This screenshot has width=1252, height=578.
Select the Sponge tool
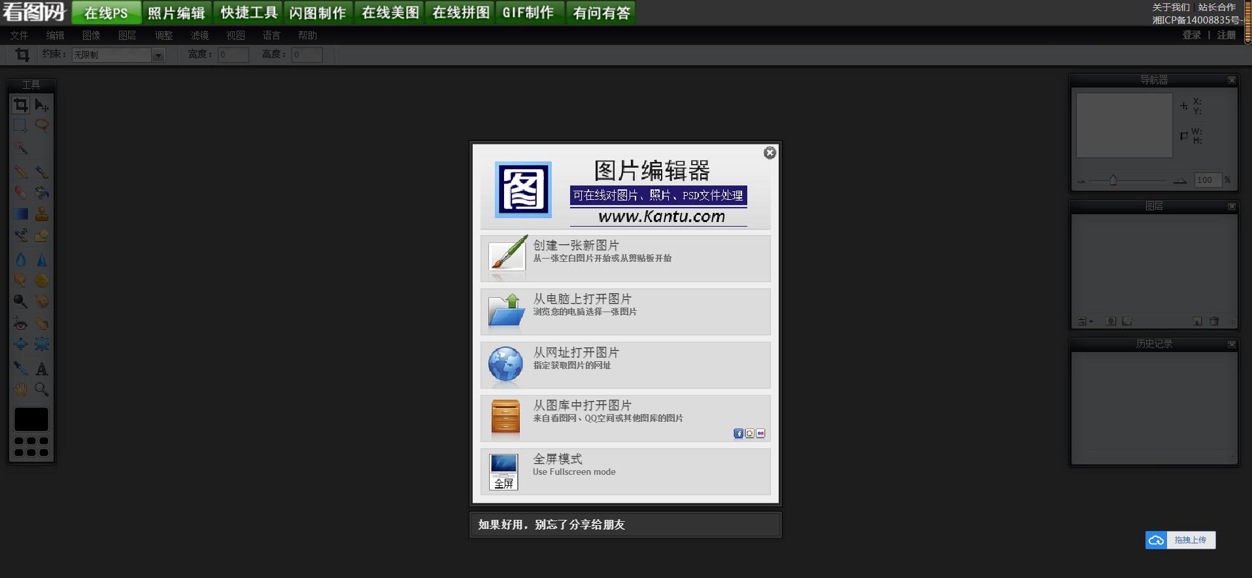pyautogui.click(x=42, y=281)
